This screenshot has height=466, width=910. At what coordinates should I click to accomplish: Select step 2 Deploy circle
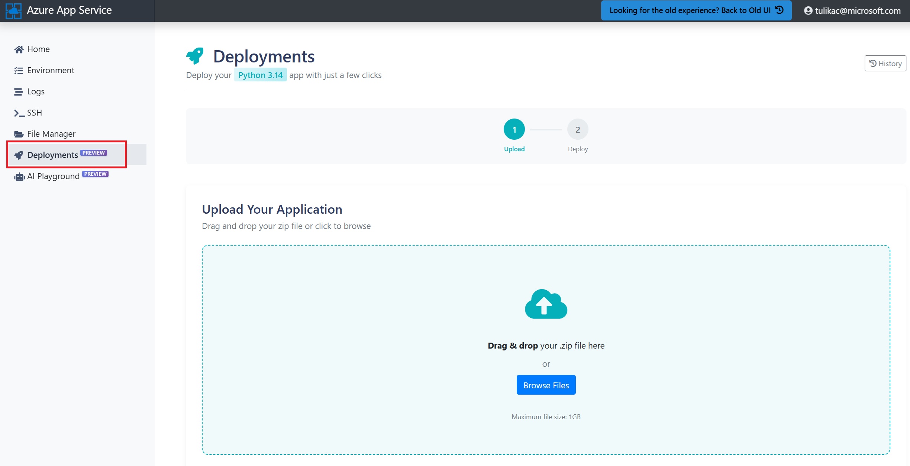pos(578,129)
